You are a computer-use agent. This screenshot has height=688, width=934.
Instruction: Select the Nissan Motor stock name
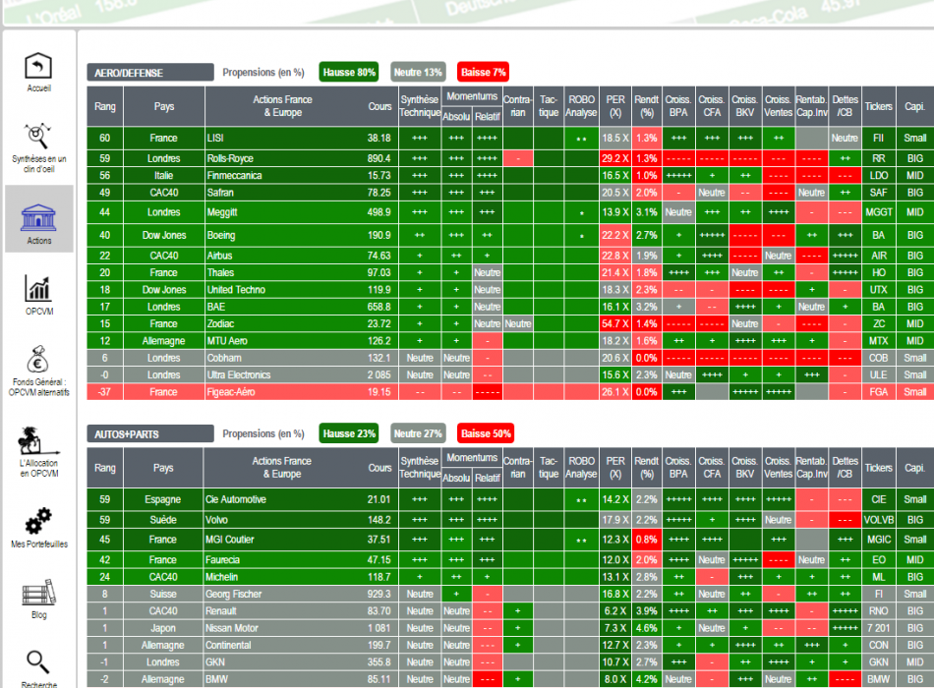point(232,628)
